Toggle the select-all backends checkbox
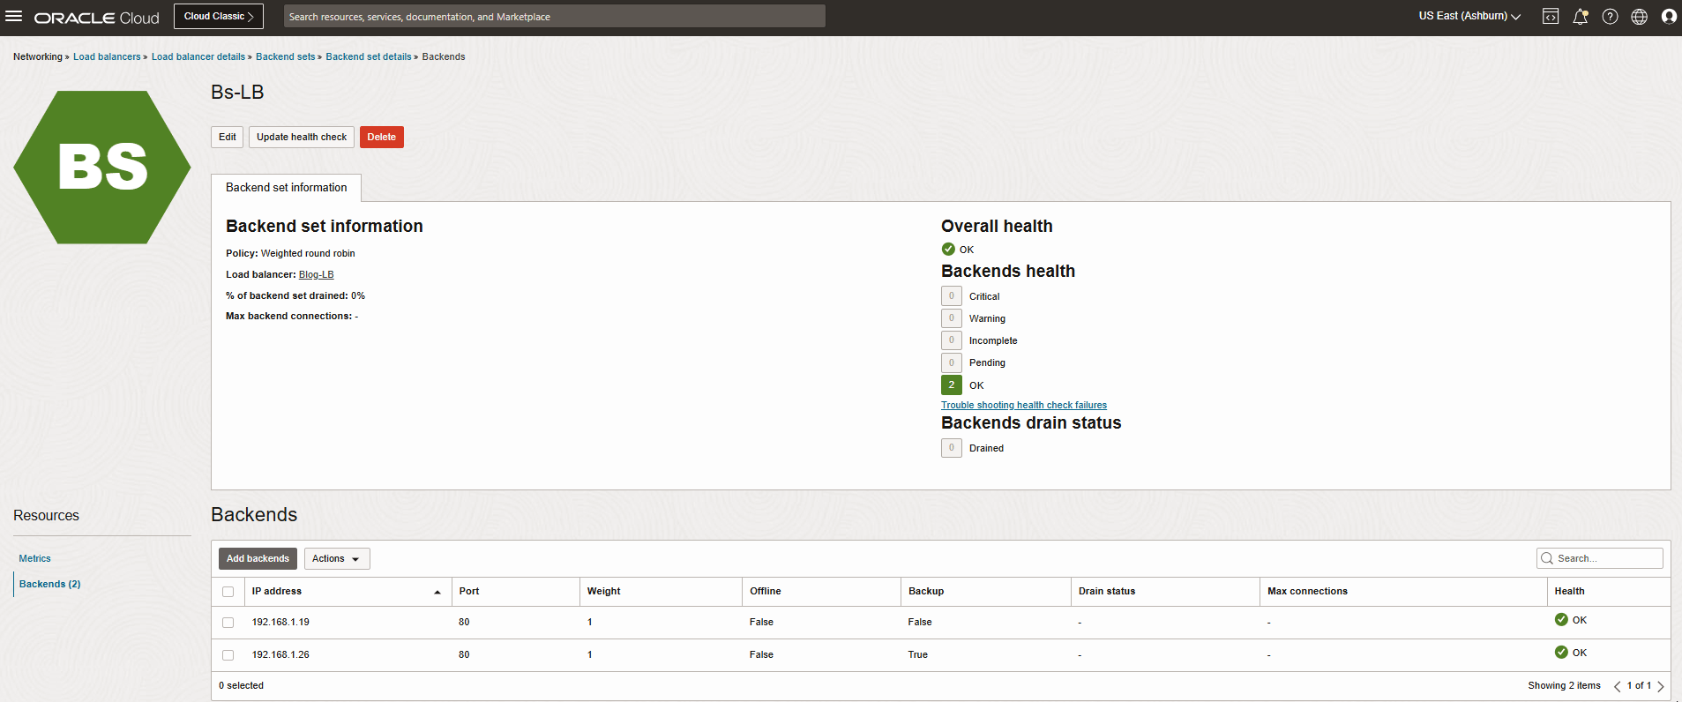Image resolution: width=1682 pixels, height=702 pixels. pos(228,592)
